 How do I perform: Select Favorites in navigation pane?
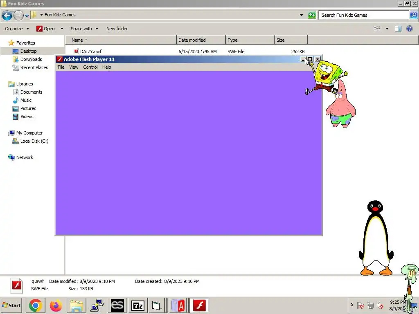tap(22, 43)
